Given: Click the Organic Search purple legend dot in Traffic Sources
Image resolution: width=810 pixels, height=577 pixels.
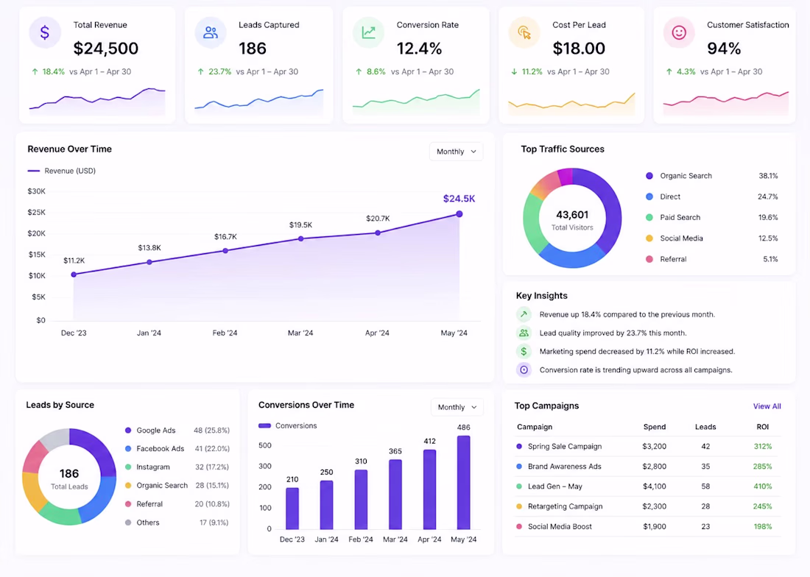Looking at the screenshot, I should 649,176.
